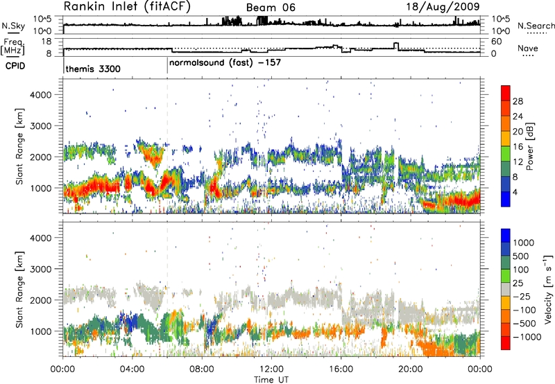Viewport: 555px width, 384px height.
Task: Click the 'N.Sky' legend label
Action: [13, 26]
